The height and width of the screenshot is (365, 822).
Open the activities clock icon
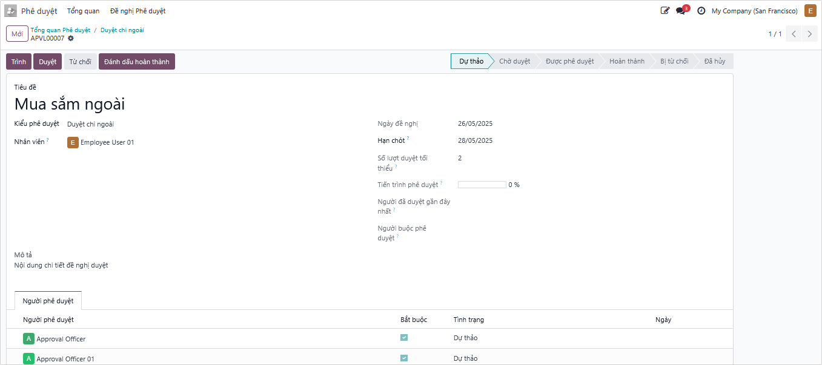click(701, 11)
